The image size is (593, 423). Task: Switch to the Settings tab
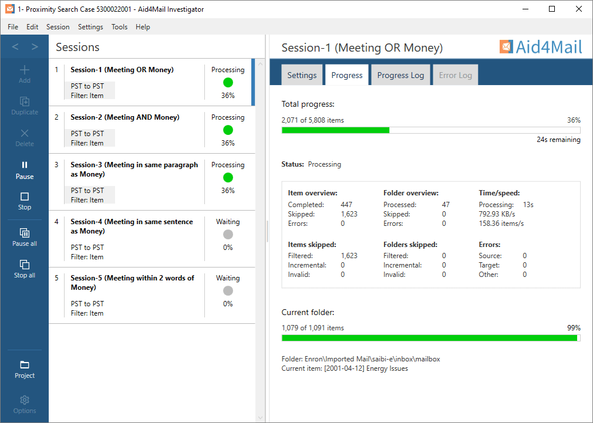click(x=302, y=75)
